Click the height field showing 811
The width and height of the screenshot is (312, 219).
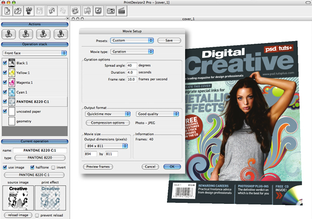pos(111,154)
